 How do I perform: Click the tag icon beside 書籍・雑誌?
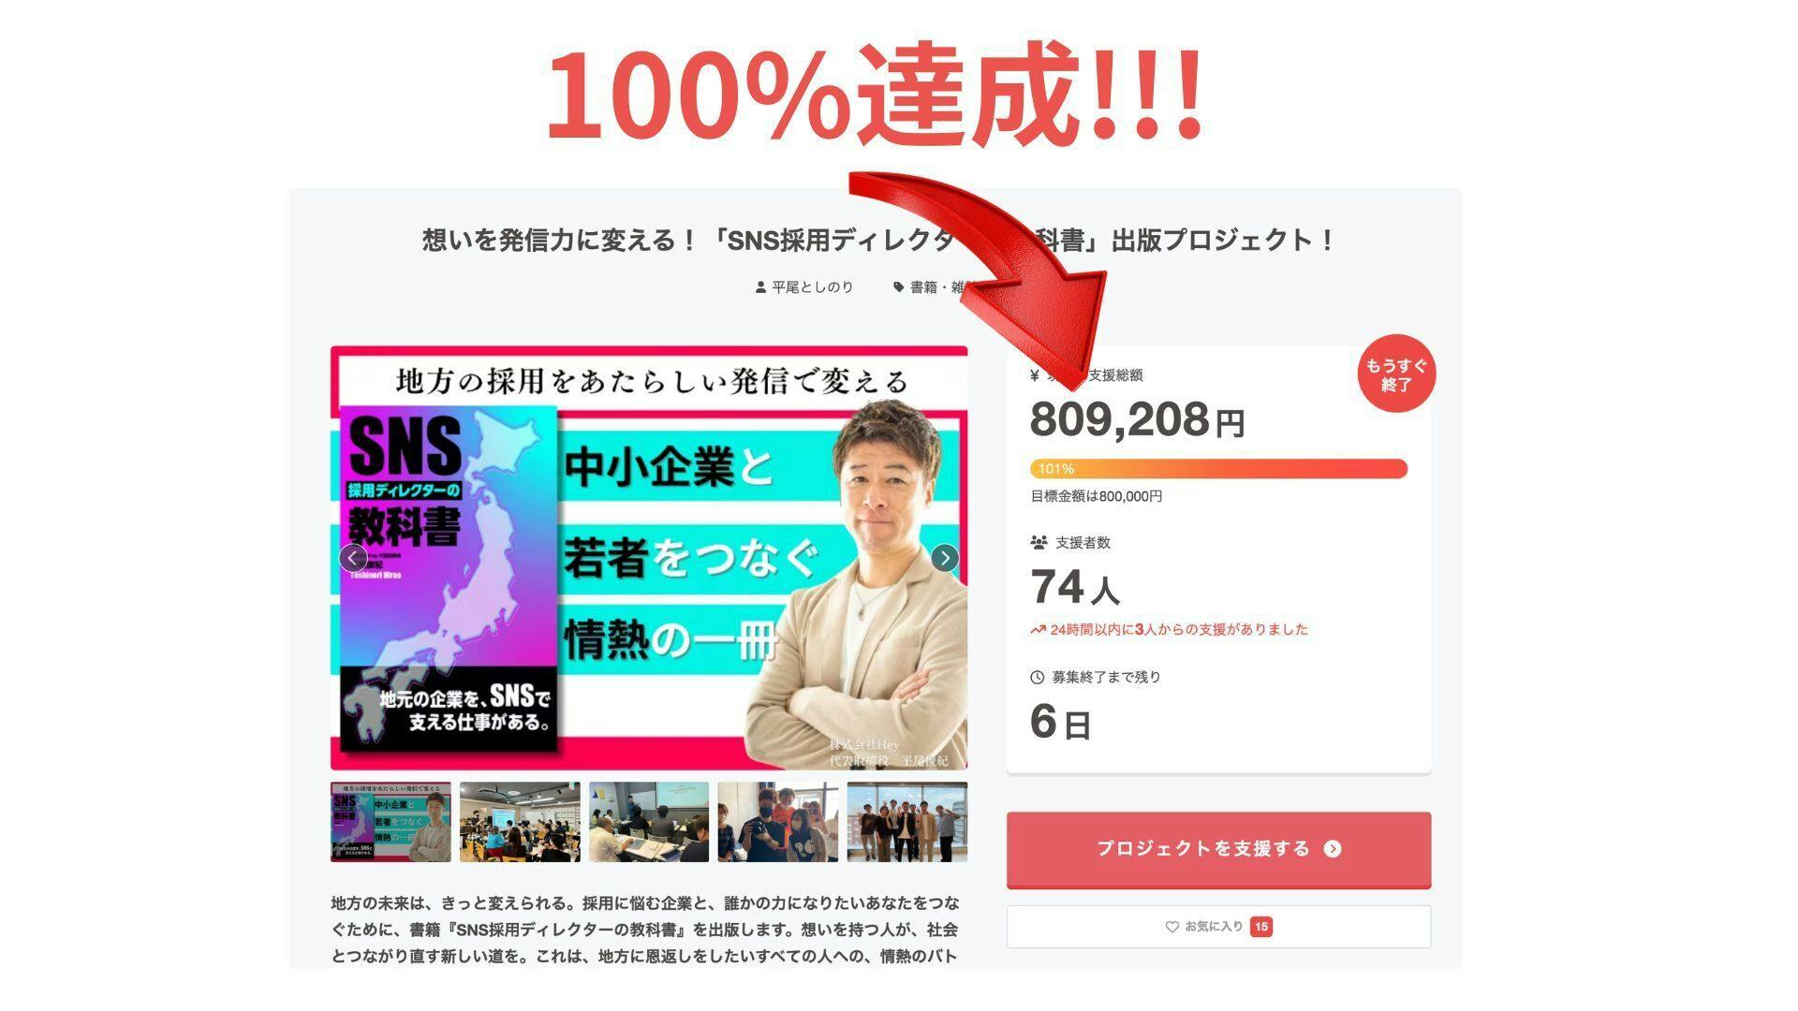[899, 287]
